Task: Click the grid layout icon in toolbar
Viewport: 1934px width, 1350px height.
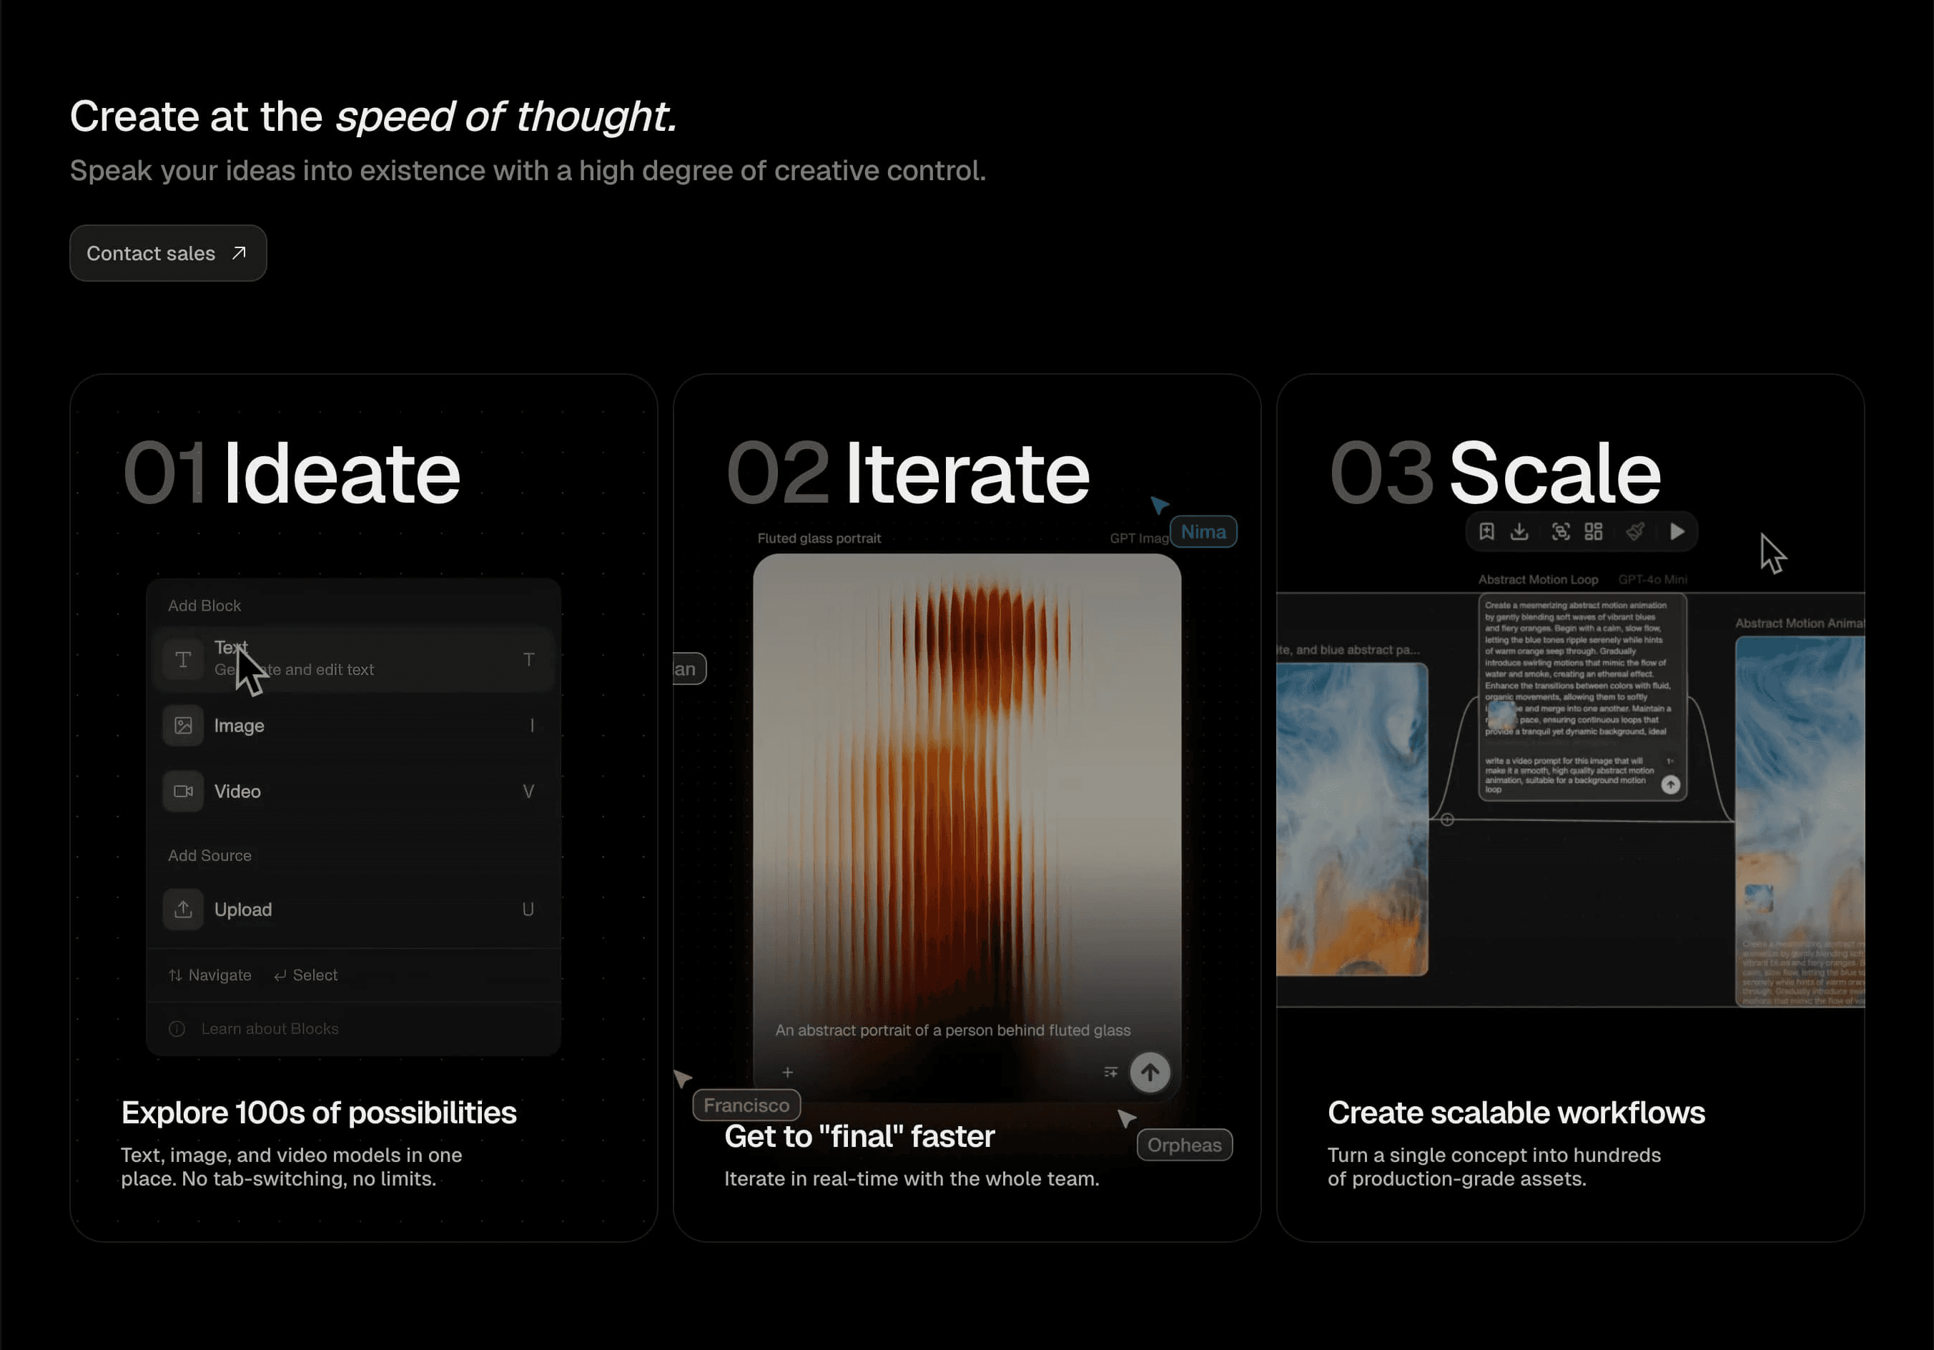Action: pos(1593,531)
